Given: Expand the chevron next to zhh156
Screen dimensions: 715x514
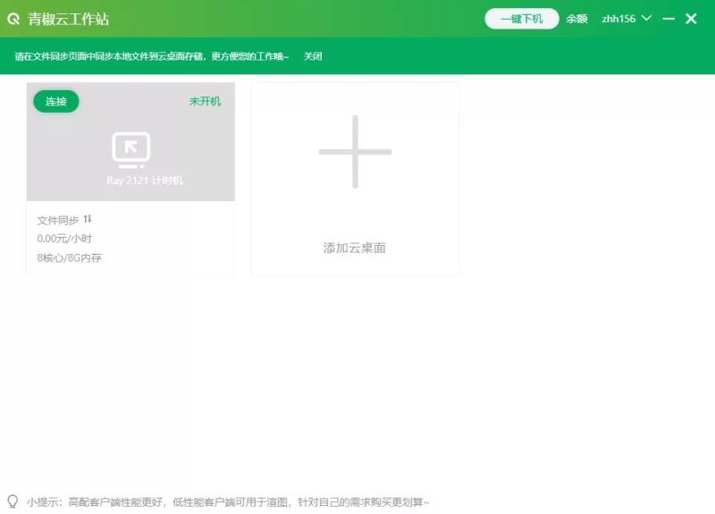Looking at the screenshot, I should tap(646, 19).
